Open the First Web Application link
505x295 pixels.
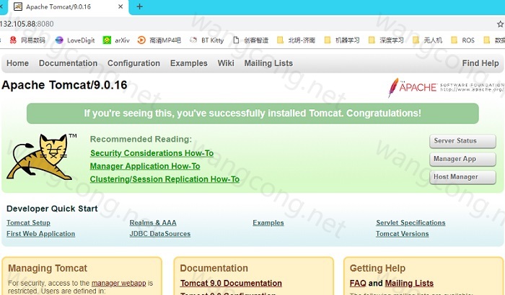[x=40, y=234]
